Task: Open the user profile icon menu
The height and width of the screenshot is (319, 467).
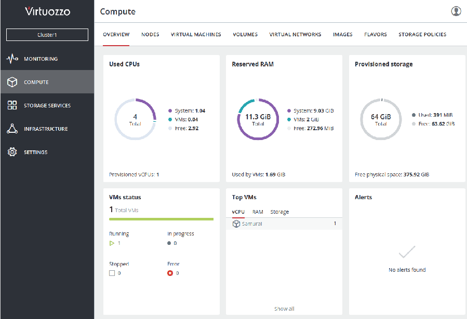Action: point(456,11)
